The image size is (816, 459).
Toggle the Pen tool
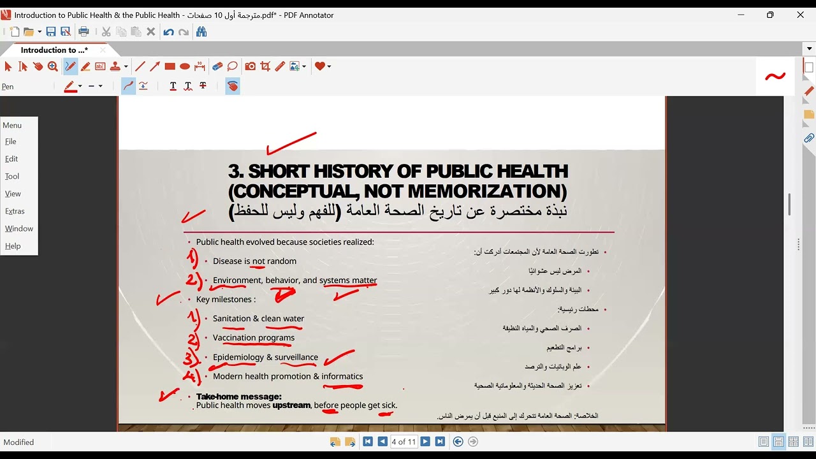coord(70,66)
